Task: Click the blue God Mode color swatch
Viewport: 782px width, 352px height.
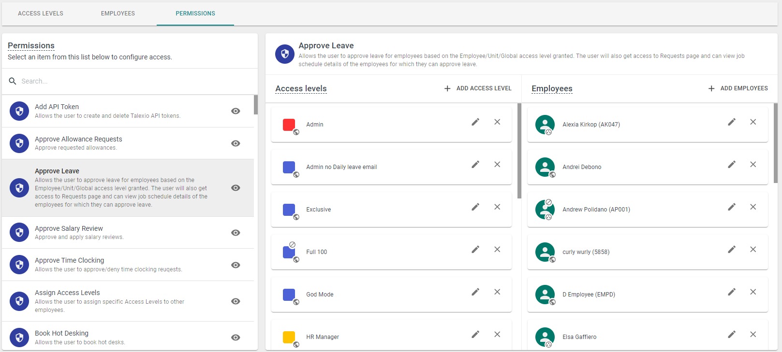Action: 289,295
